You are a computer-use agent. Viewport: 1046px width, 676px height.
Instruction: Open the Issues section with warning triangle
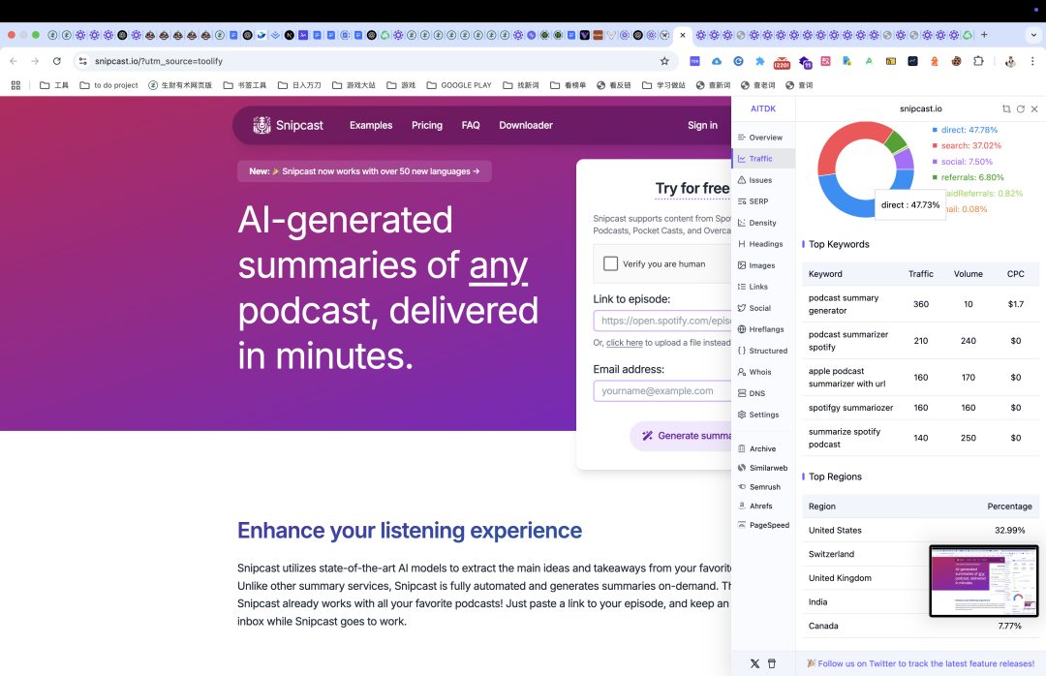(x=754, y=180)
